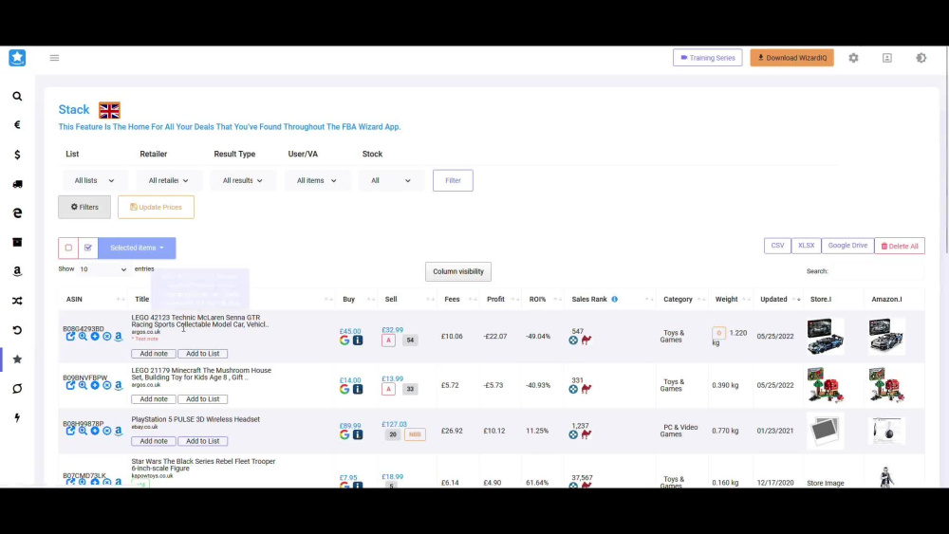The image size is (949, 534).
Task: Open the shuffle arrows sidebar icon
Action: click(x=17, y=301)
